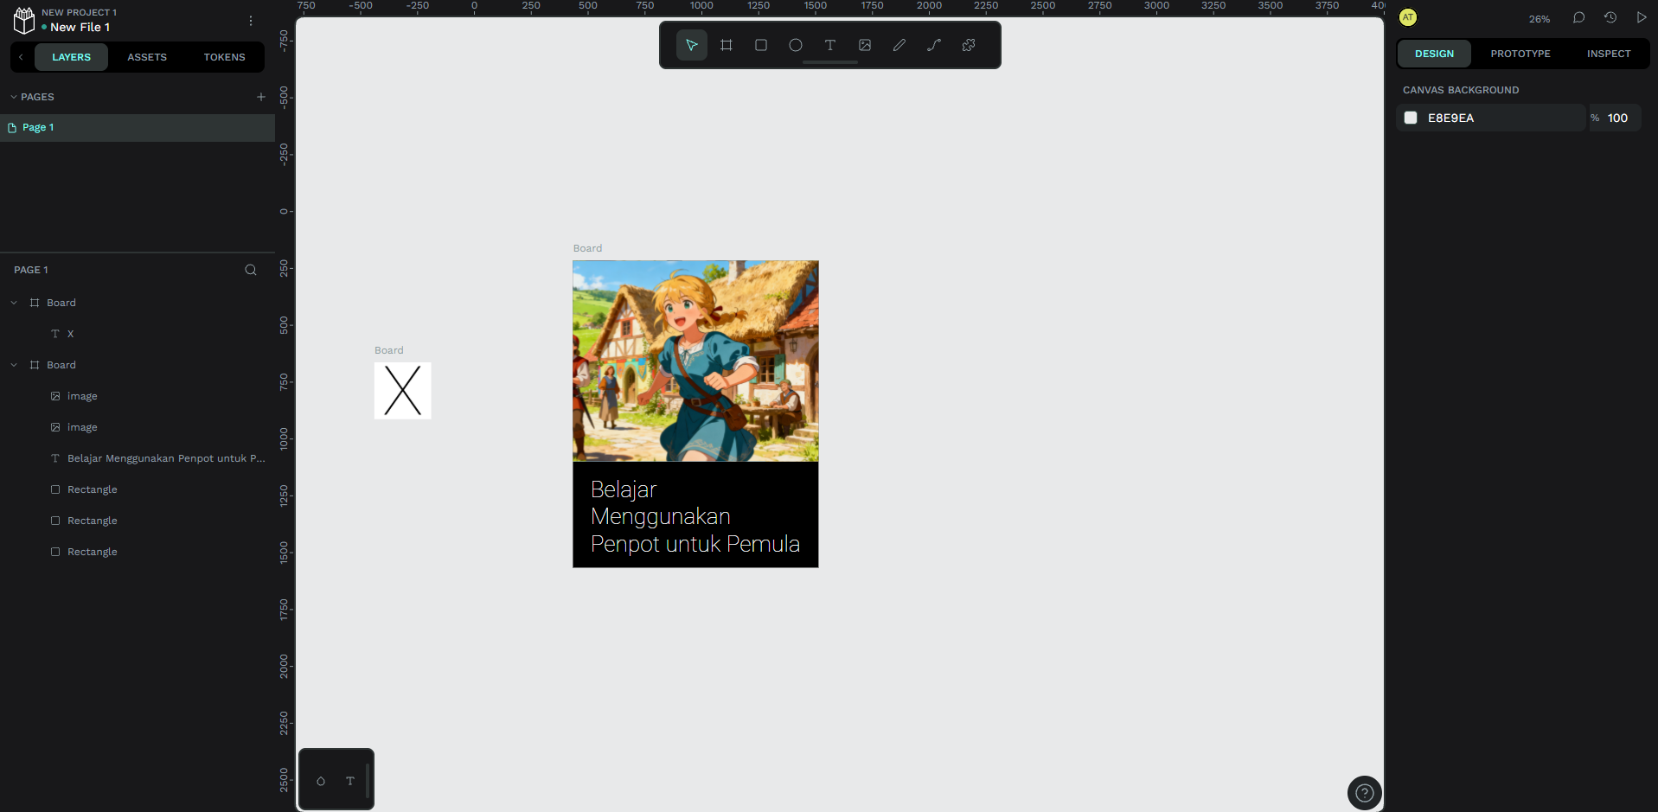The image size is (1658, 812).
Task: Open the comments icon
Action: coord(1578,18)
